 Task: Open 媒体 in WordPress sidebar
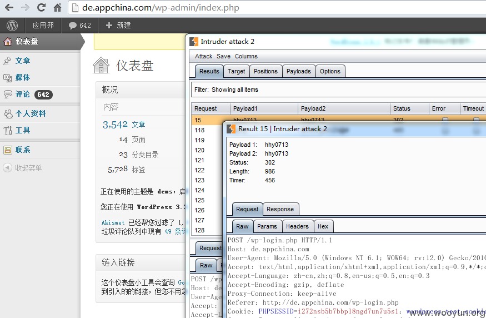23,78
